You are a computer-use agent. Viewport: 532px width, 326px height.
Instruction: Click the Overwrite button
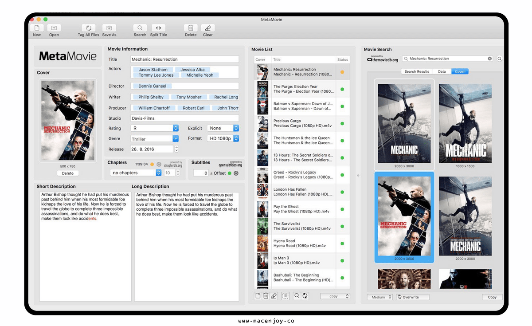click(412, 297)
